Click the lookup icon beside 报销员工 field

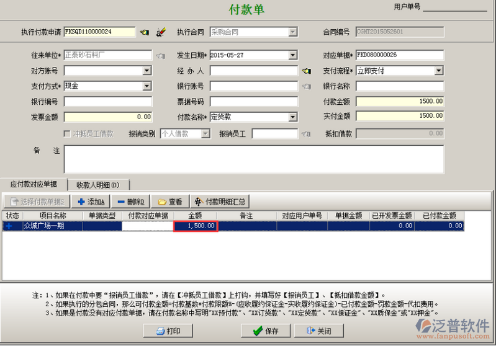[x=306, y=134]
